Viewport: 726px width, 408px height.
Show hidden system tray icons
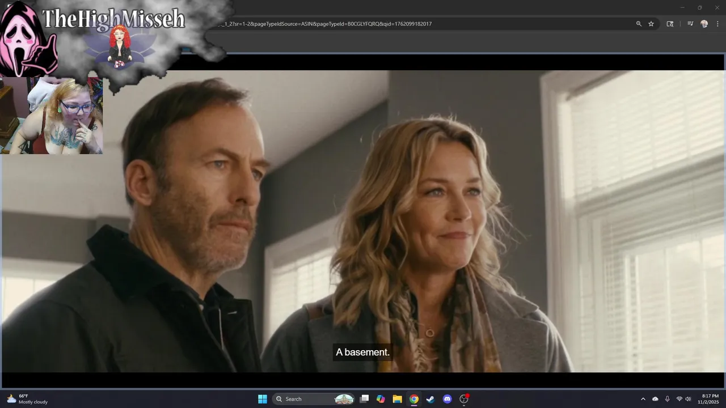[643, 399]
